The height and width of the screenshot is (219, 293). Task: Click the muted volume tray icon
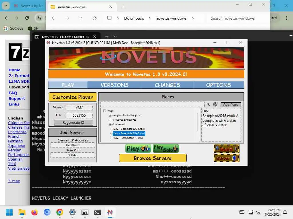[x=258, y=212]
